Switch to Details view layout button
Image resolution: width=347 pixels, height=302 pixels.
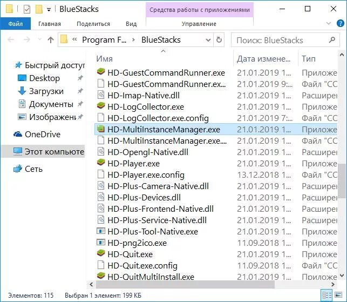point(326,295)
